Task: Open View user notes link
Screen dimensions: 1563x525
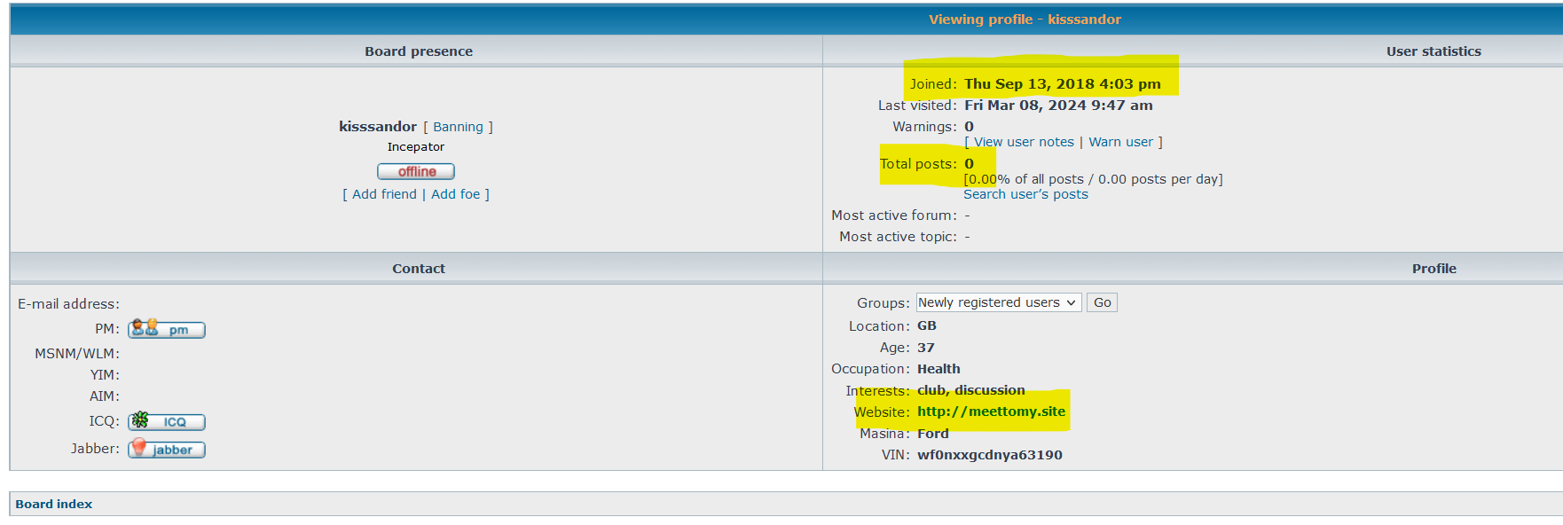Action: (x=1024, y=142)
